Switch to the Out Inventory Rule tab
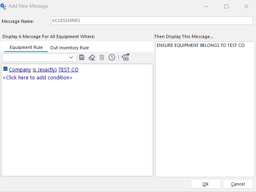Image resolution: width=256 pixels, height=192 pixels. 69,48
